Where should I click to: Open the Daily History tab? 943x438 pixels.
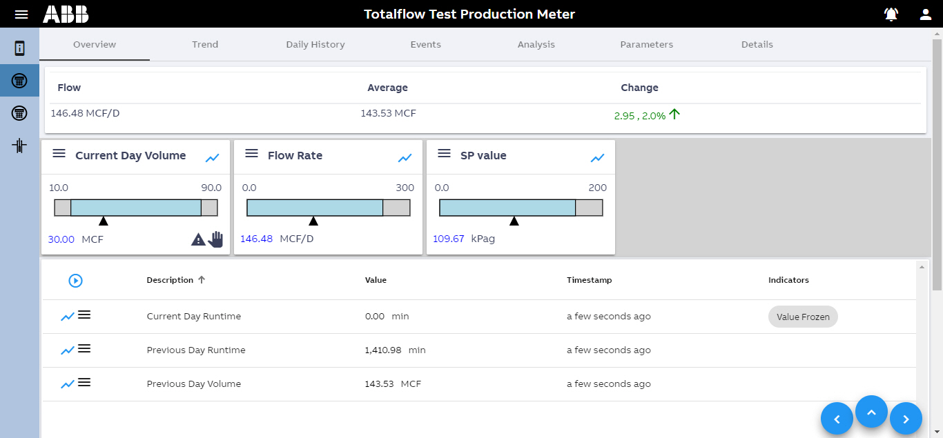(315, 44)
